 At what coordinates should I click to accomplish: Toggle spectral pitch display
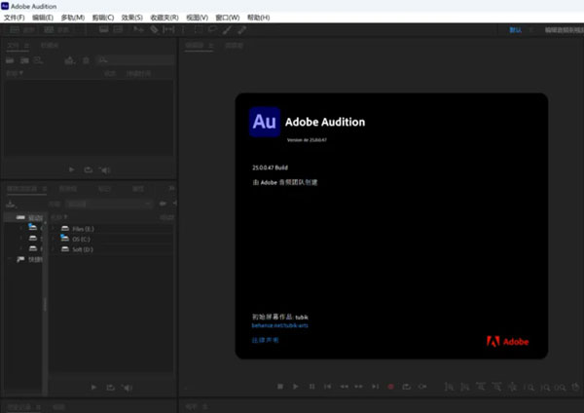(x=118, y=29)
